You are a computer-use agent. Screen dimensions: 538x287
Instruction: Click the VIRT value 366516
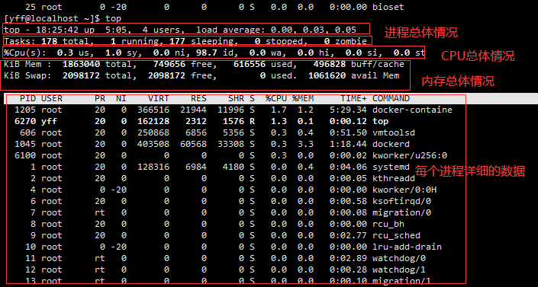pyautogui.click(x=153, y=110)
